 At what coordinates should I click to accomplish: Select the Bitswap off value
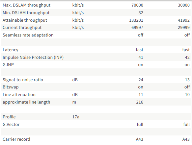pyautogui.click(x=187, y=87)
